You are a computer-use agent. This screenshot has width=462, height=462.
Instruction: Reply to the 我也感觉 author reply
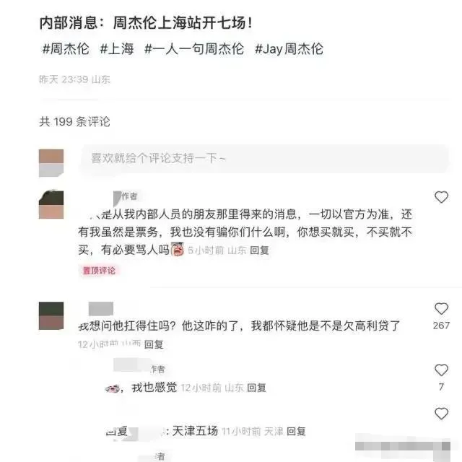[x=256, y=388]
